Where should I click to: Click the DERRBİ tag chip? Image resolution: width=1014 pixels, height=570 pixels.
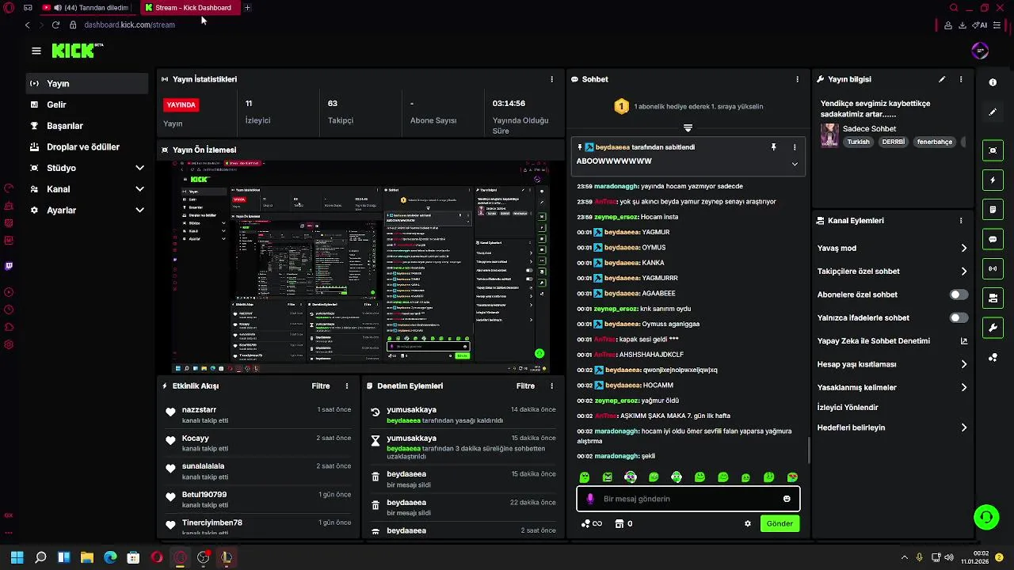coord(893,142)
